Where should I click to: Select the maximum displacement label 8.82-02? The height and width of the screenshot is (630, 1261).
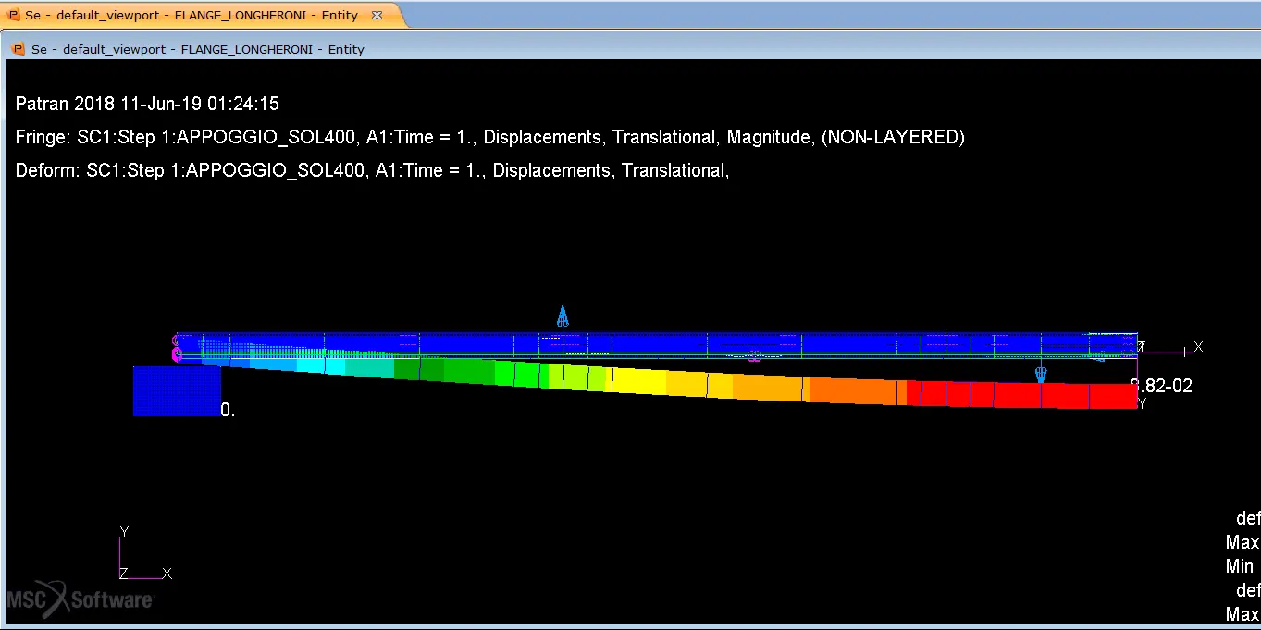(1163, 387)
